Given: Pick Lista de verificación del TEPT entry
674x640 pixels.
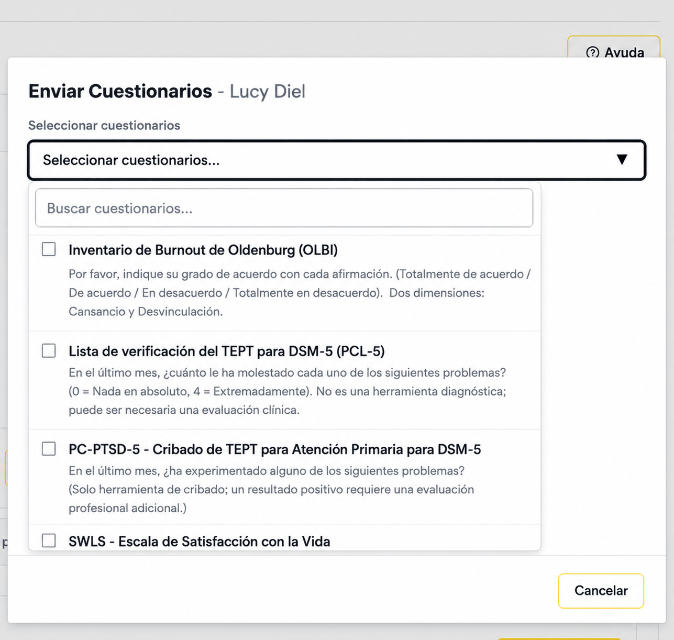Looking at the screenshot, I should (227, 351).
